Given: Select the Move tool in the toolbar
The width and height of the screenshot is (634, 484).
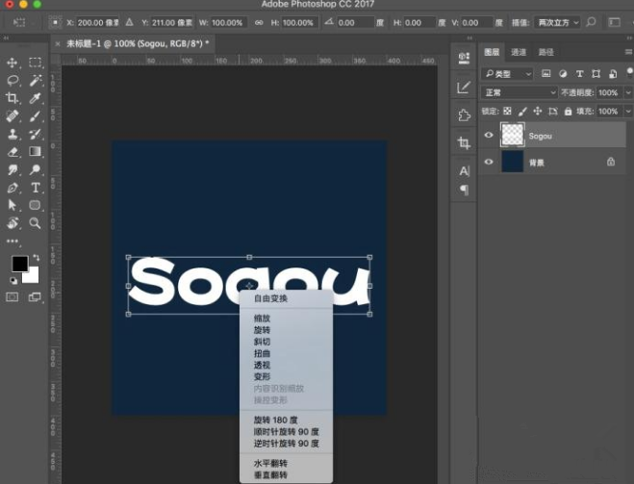Looking at the screenshot, I should [13, 63].
